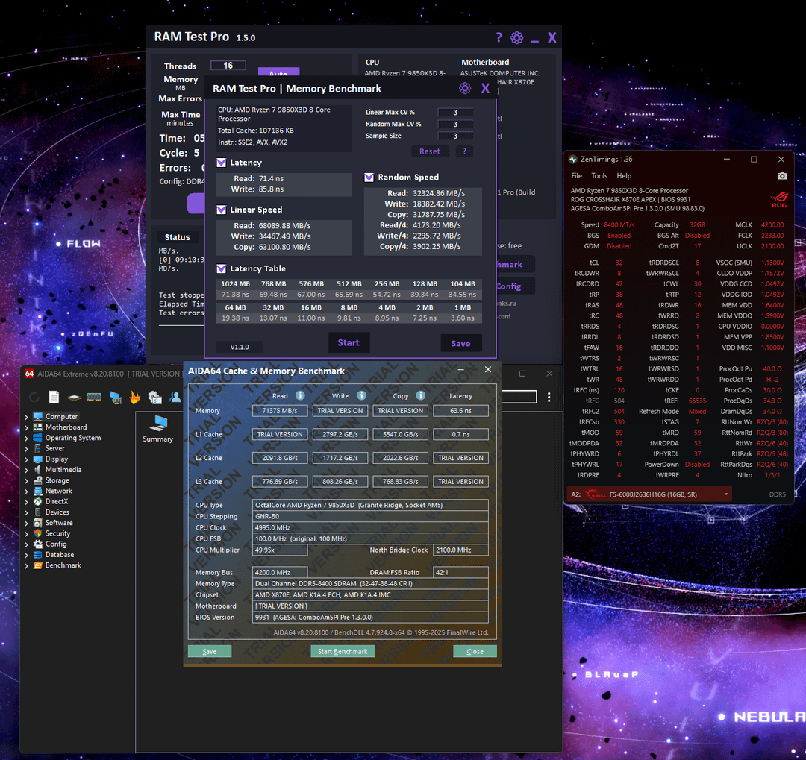Click the AIDA64 Report page icon
The width and height of the screenshot is (806, 760).
(x=54, y=397)
